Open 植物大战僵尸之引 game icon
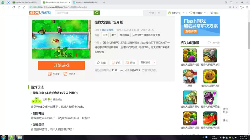Viewport: 250px width, 140px height. [210, 55]
